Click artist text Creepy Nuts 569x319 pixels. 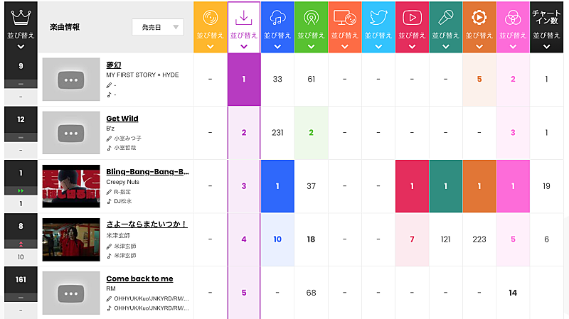click(x=122, y=182)
